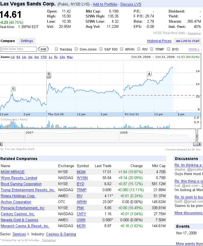Open More discussions link
The height and width of the screenshot is (246, 203).
pyautogui.click(x=189, y=213)
